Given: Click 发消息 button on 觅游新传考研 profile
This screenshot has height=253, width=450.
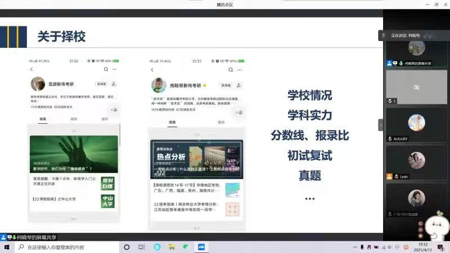Looking at the screenshot, I should (x=101, y=84).
